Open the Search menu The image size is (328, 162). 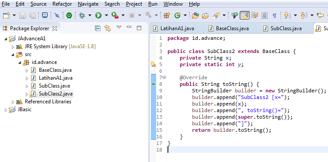(x=112, y=4)
